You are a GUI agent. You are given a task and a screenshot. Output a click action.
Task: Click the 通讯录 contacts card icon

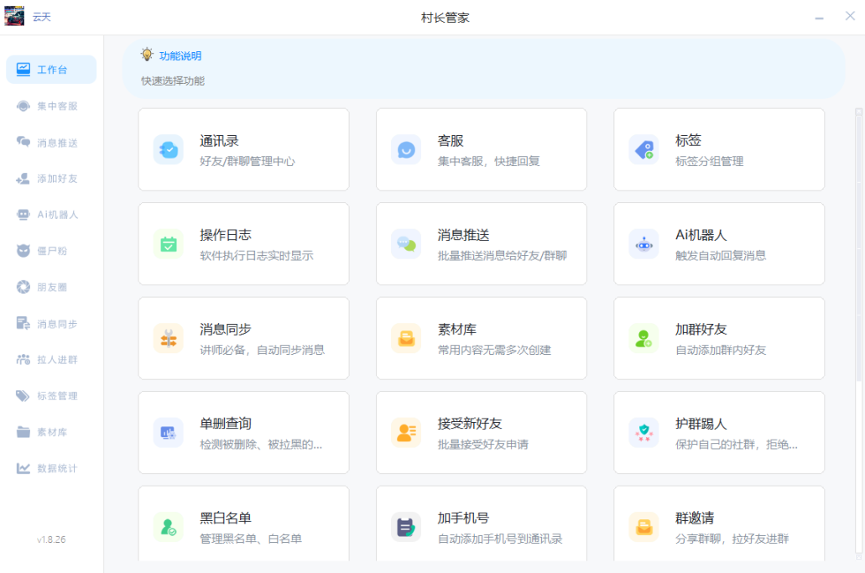(x=169, y=150)
